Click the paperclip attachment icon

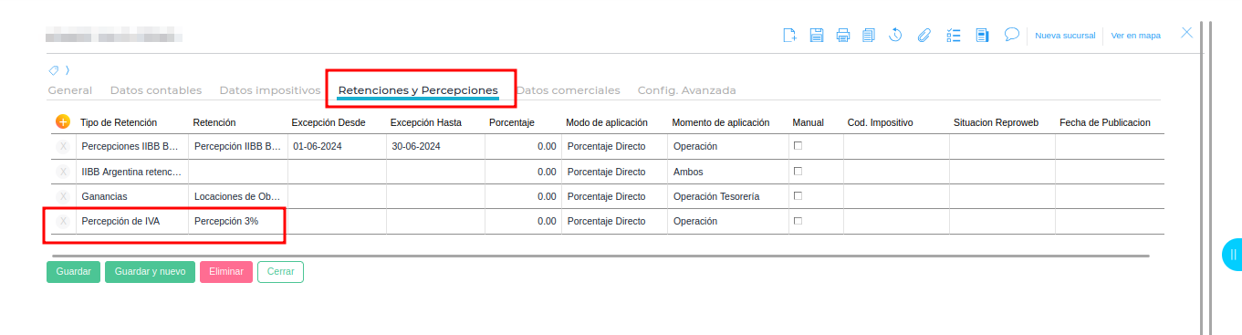point(924,36)
